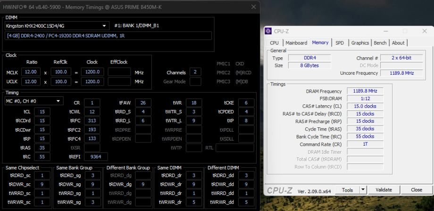
Task: Click the tRDWR_sc value 9
Action: tap(42, 184)
